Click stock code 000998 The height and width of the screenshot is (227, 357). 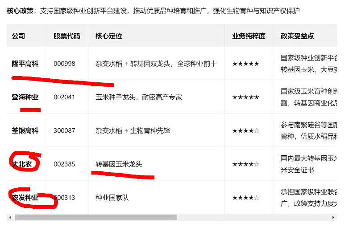click(64, 64)
